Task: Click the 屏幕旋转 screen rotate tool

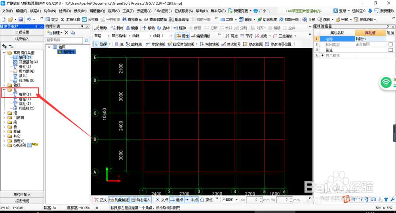Action: tap(364, 19)
